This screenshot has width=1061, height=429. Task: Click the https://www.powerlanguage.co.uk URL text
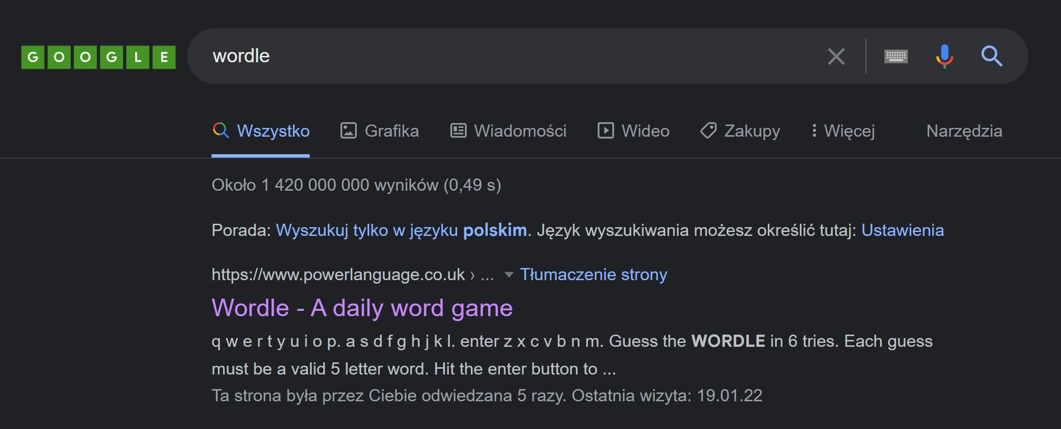[x=338, y=275]
